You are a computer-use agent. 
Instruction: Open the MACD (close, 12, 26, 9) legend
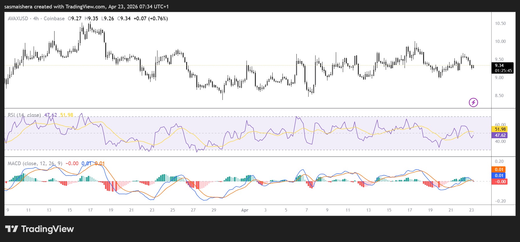point(35,163)
